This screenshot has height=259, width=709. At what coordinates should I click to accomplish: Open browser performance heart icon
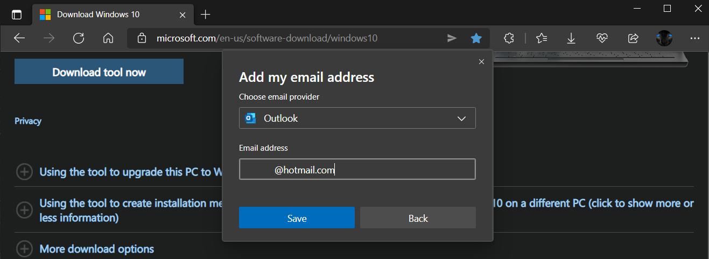pos(602,38)
